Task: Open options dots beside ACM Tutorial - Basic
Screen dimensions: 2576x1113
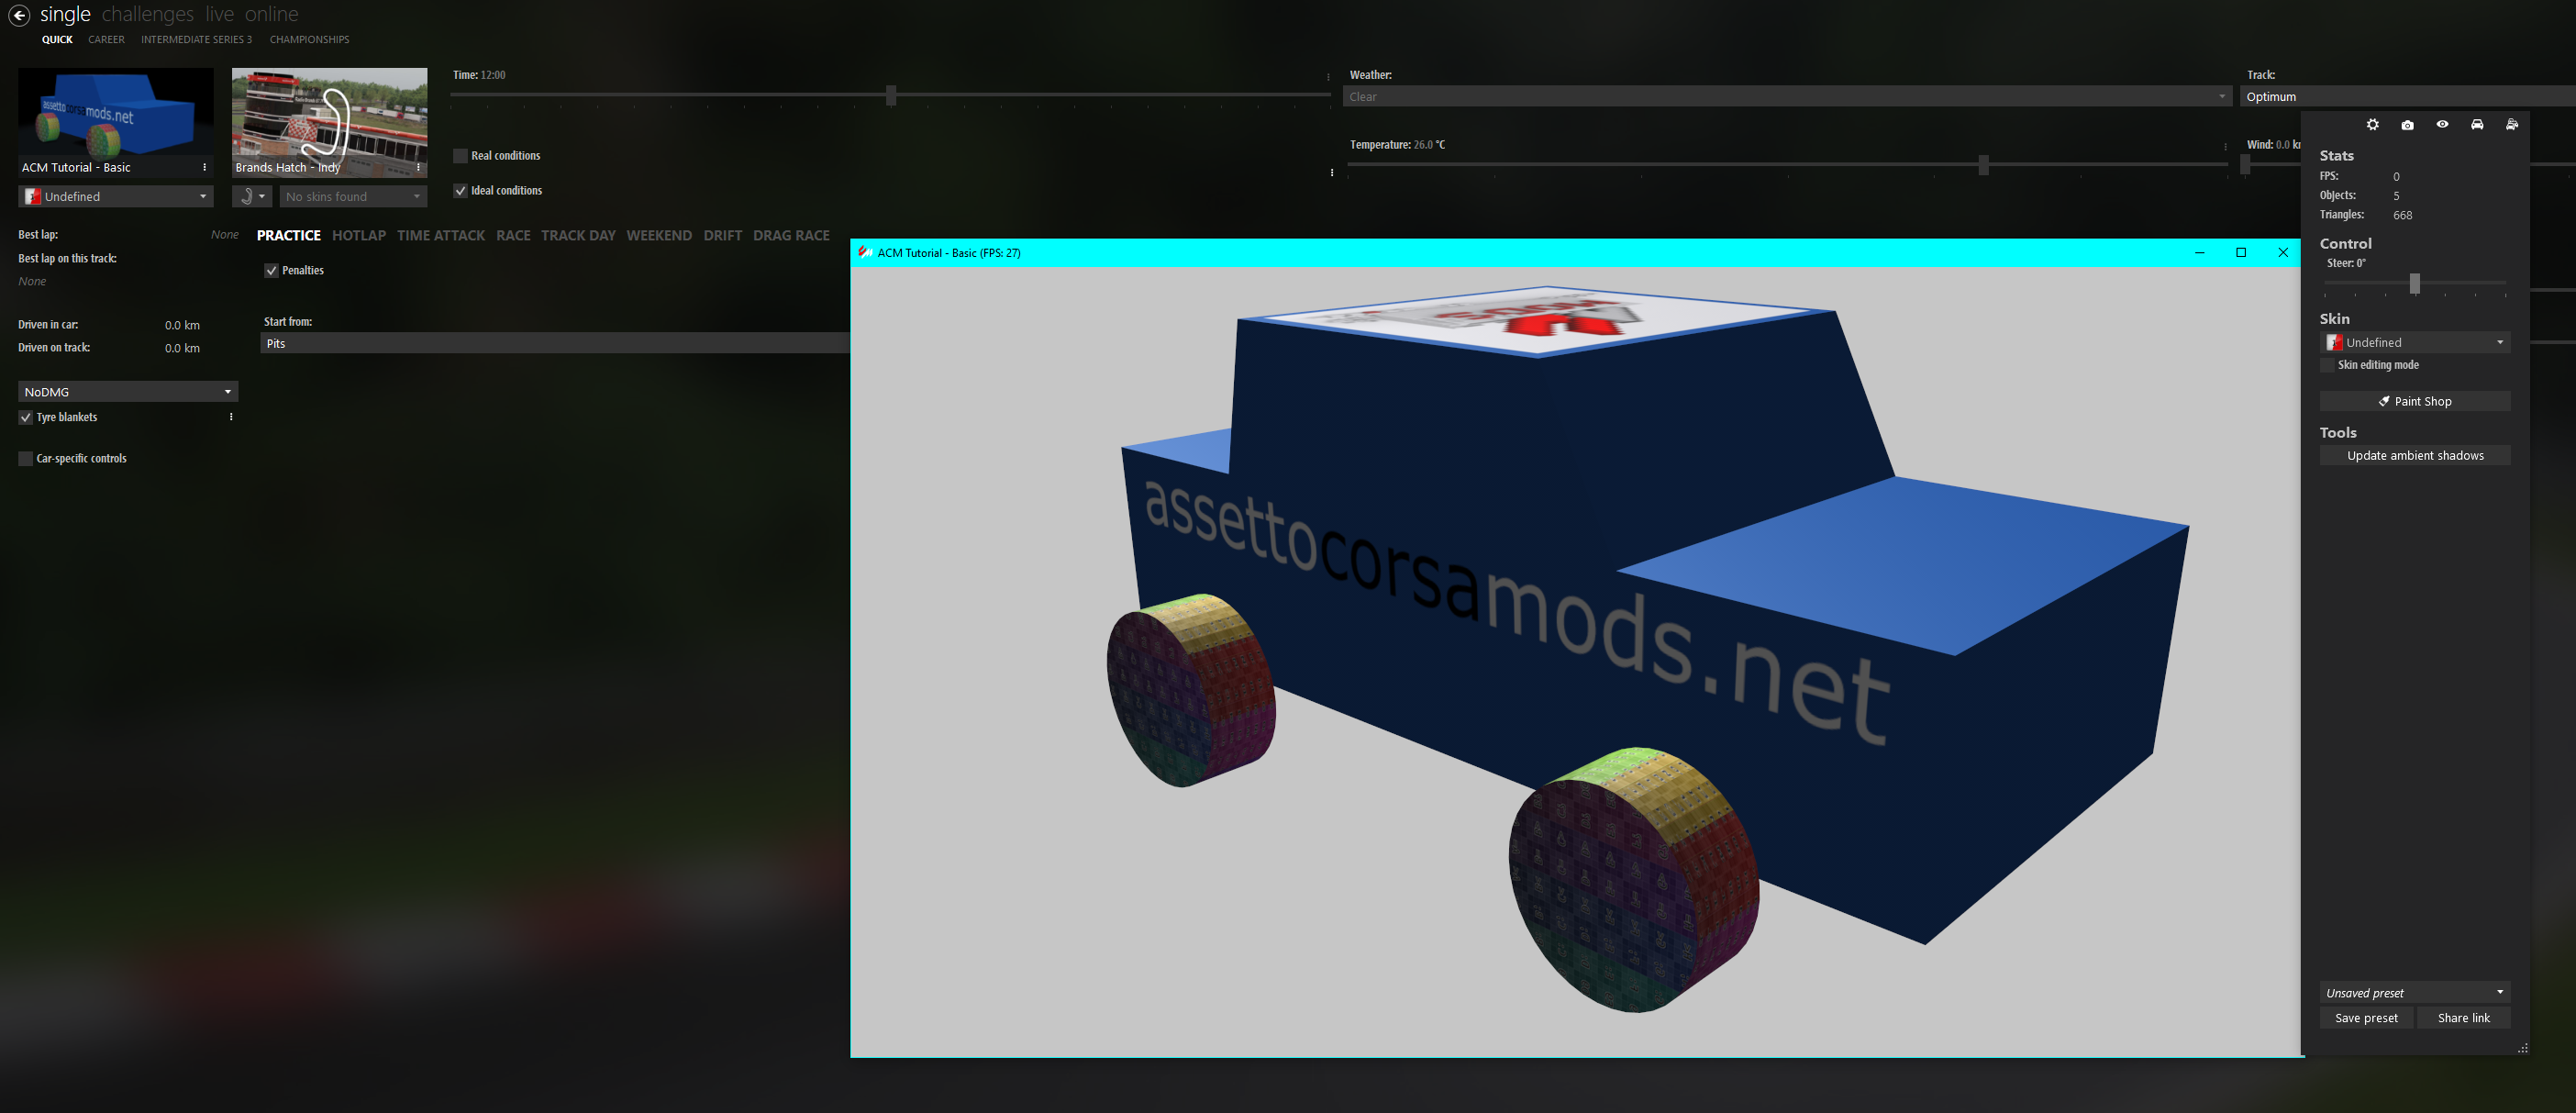Action: (x=205, y=167)
